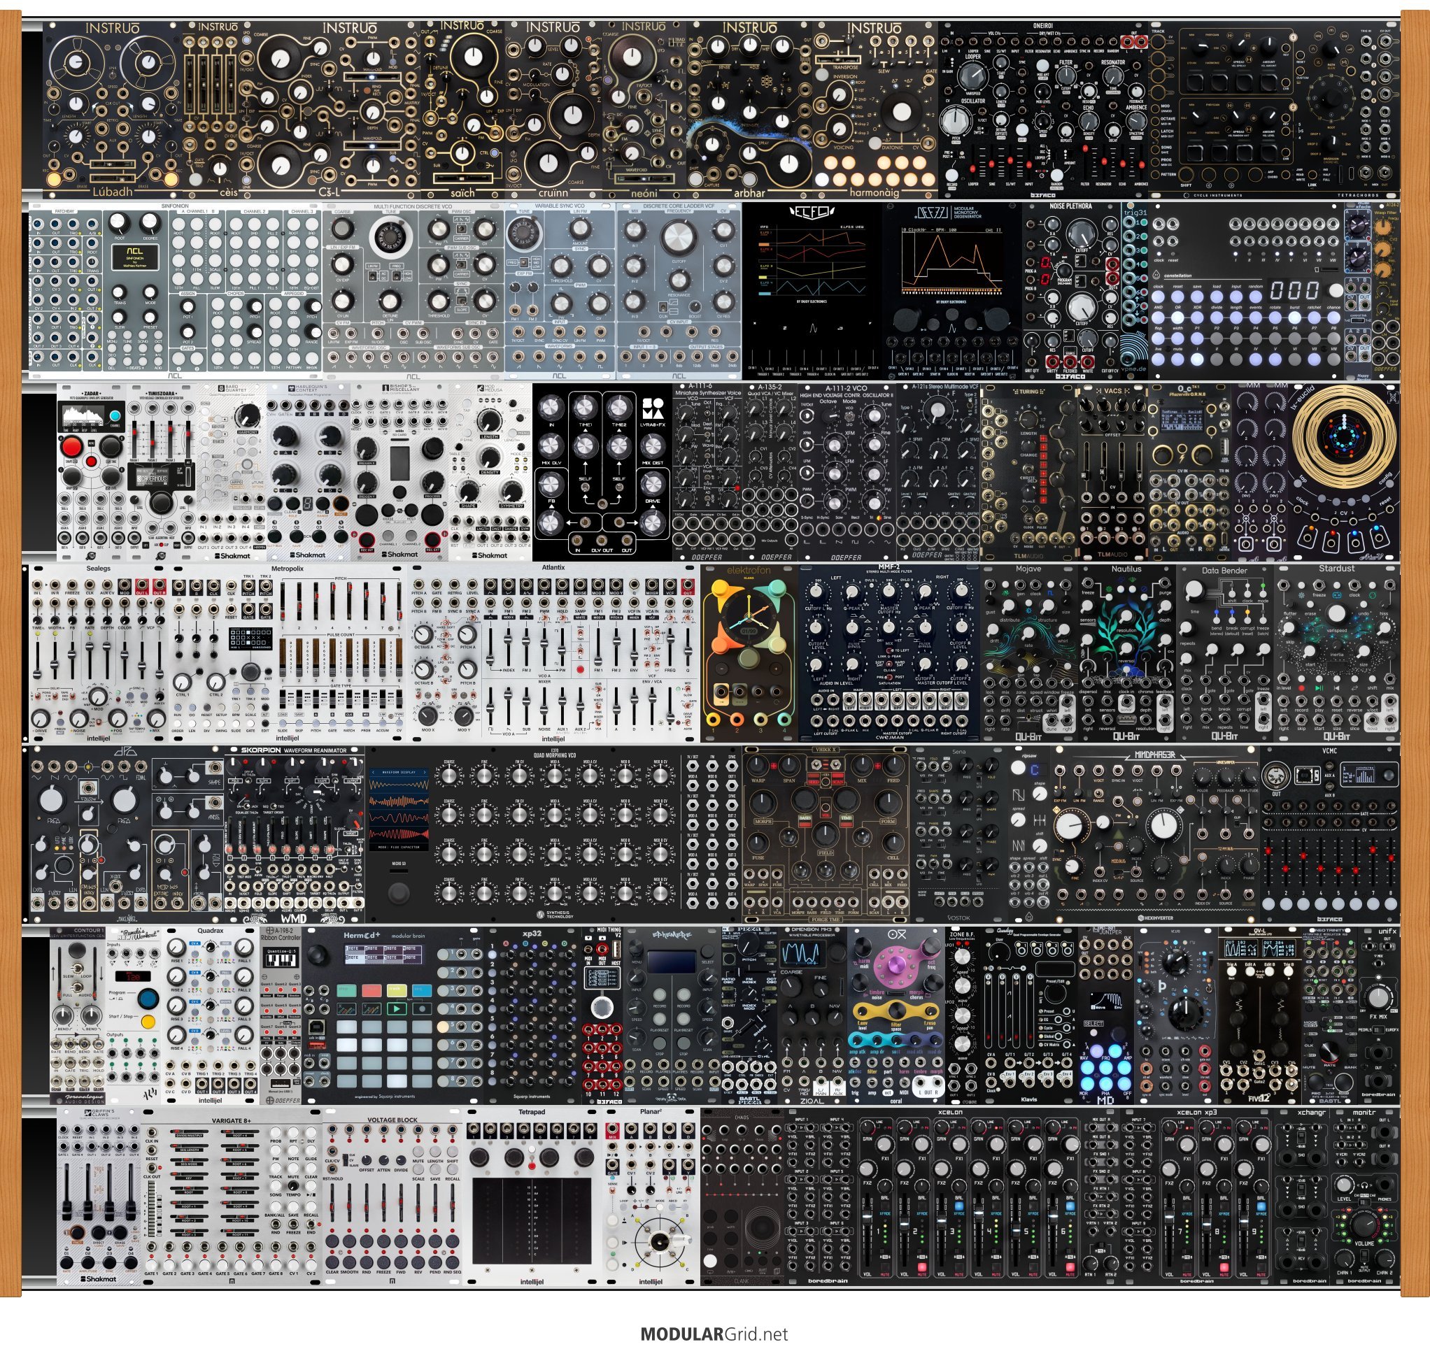Click the ACL logo display on Sinfonion
The height and width of the screenshot is (1349, 1430).
[134, 257]
